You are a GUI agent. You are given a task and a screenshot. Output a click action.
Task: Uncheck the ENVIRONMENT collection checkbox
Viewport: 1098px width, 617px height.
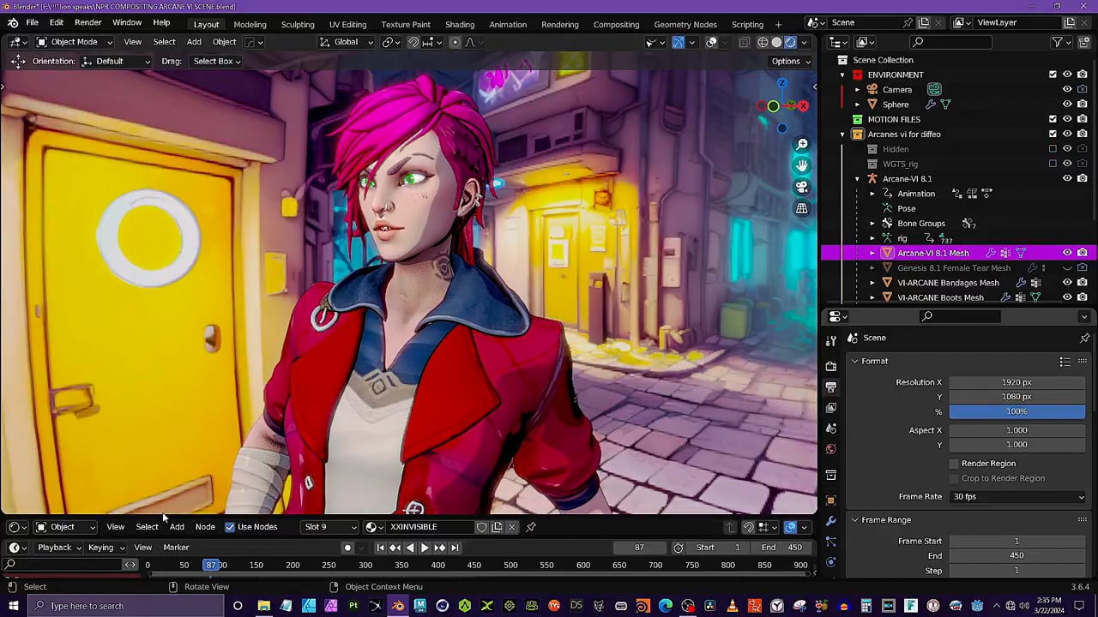click(1053, 75)
